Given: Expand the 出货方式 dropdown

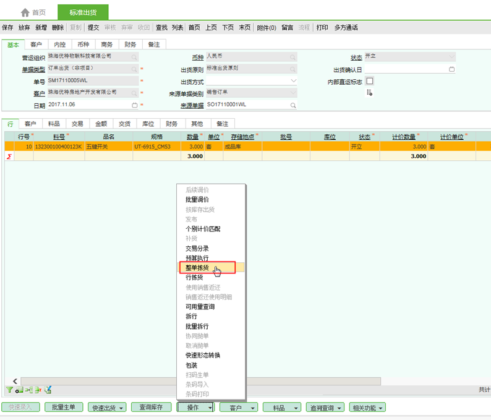Looking at the screenshot, I should pos(294,81).
